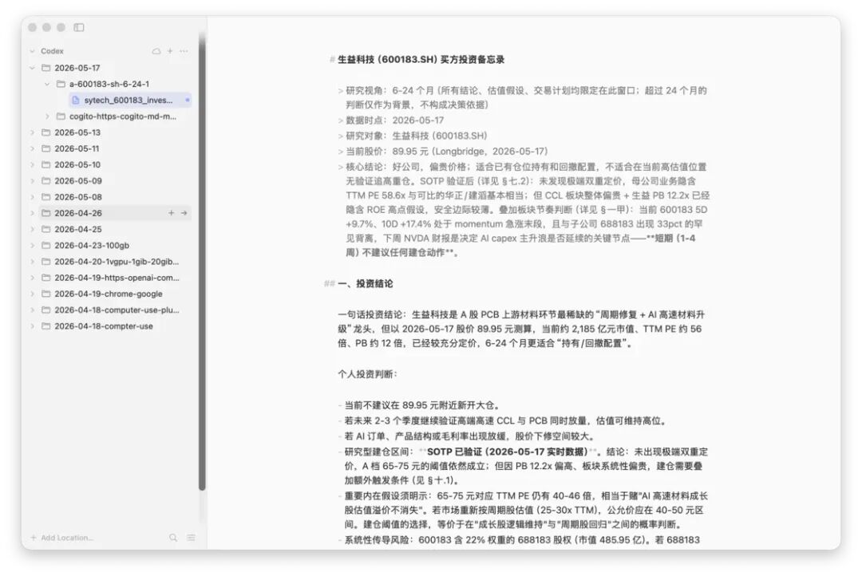Image resolution: width=862 pixels, height=576 pixels.
Task: Select the 2026-04-20-1vgpu-1gib-20gib folder name
Action: click(x=117, y=262)
